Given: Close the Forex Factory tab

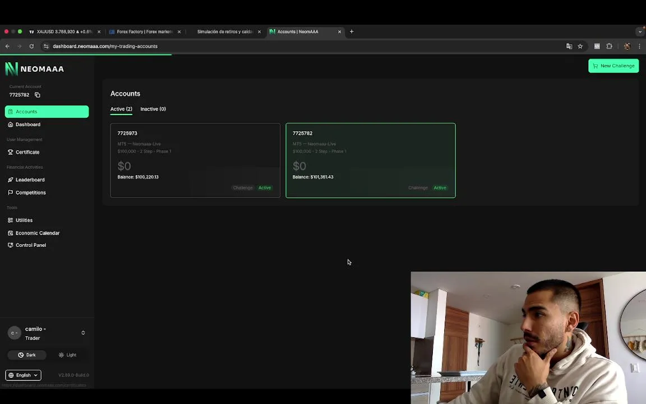Looking at the screenshot, I should click(x=179, y=32).
